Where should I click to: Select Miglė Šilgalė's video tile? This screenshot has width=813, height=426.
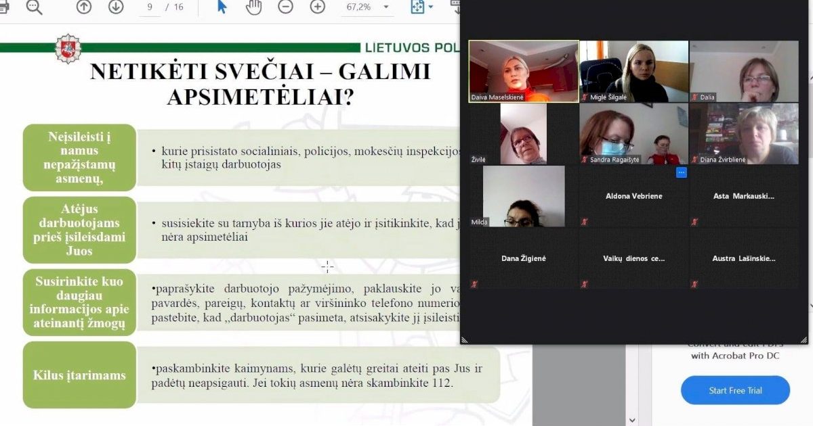point(634,71)
